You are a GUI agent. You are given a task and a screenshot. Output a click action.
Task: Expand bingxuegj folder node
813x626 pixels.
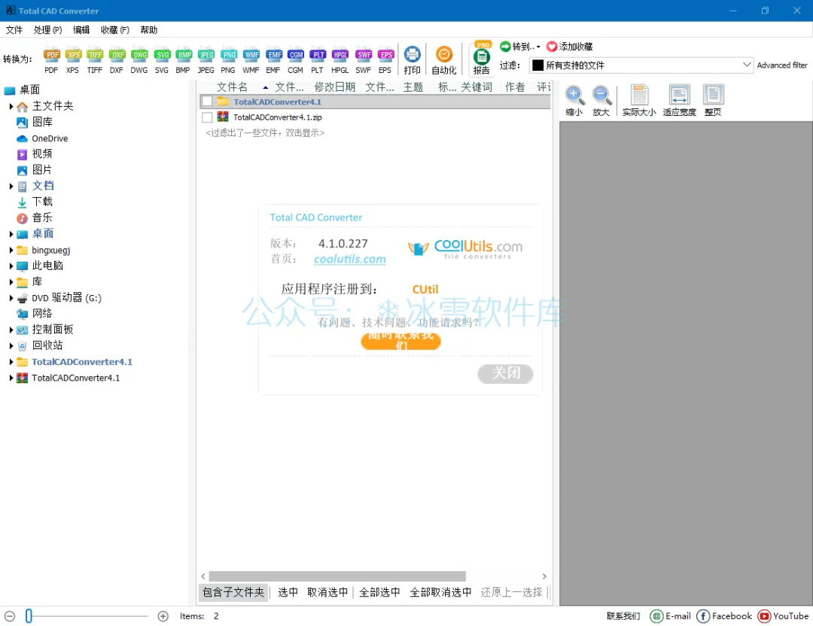(11, 251)
